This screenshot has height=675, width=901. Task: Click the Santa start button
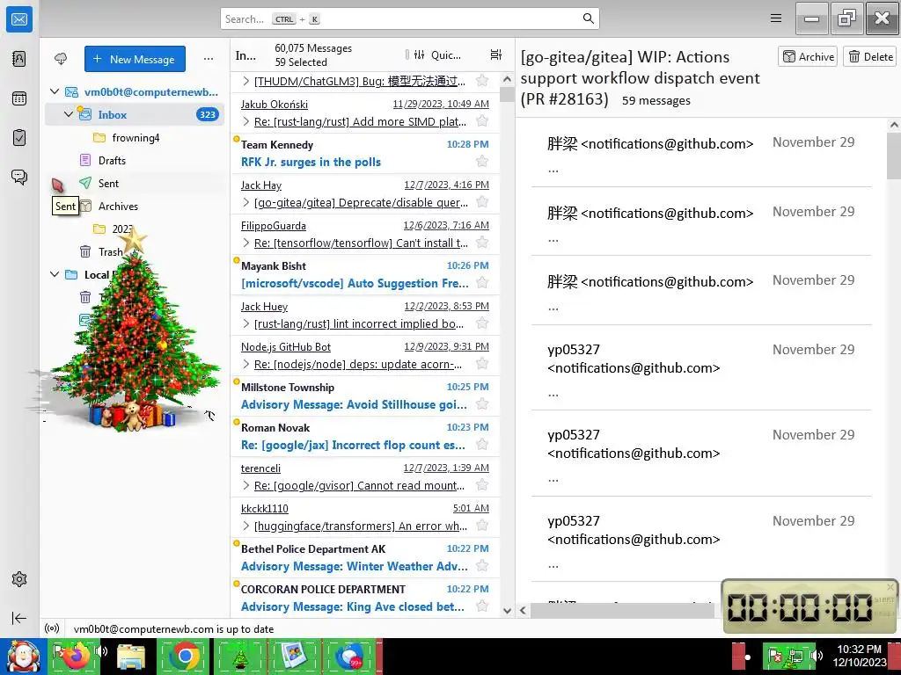pyautogui.click(x=23, y=657)
